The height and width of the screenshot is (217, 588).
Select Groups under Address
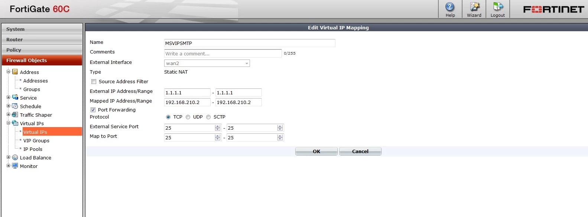[32, 89]
